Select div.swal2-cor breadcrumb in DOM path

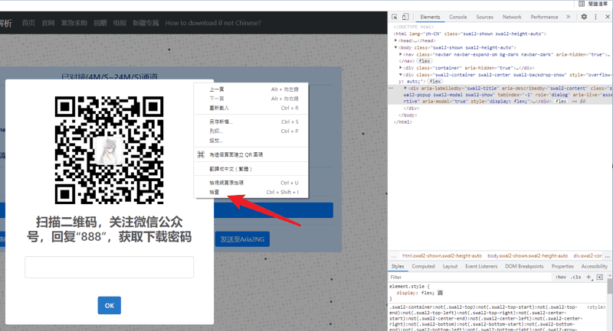click(x=588, y=256)
